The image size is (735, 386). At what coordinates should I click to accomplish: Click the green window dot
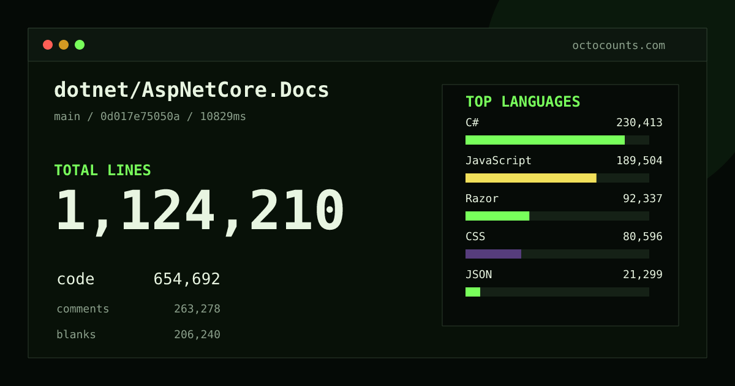pyautogui.click(x=80, y=45)
